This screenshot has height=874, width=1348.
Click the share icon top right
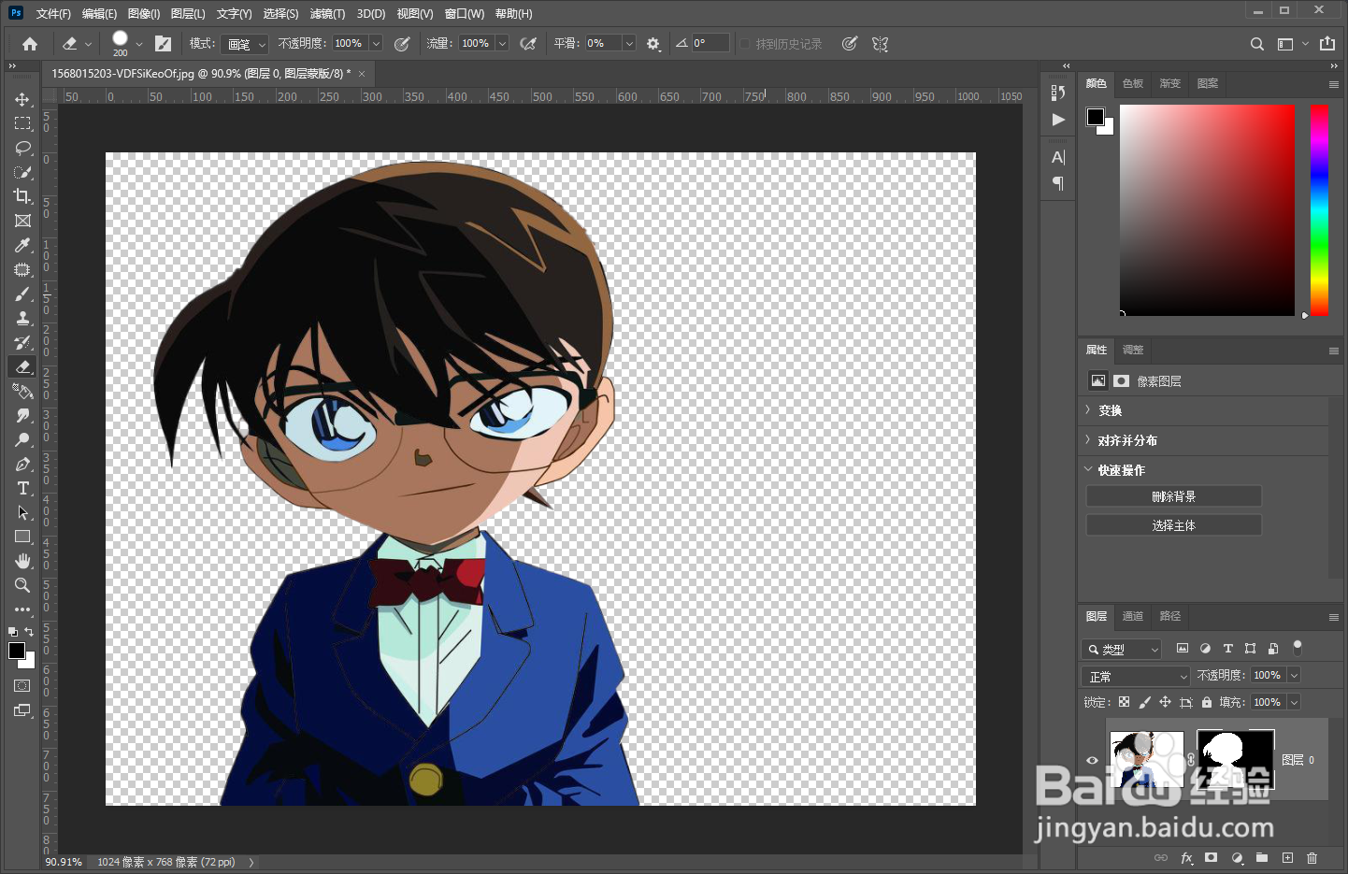(x=1327, y=44)
